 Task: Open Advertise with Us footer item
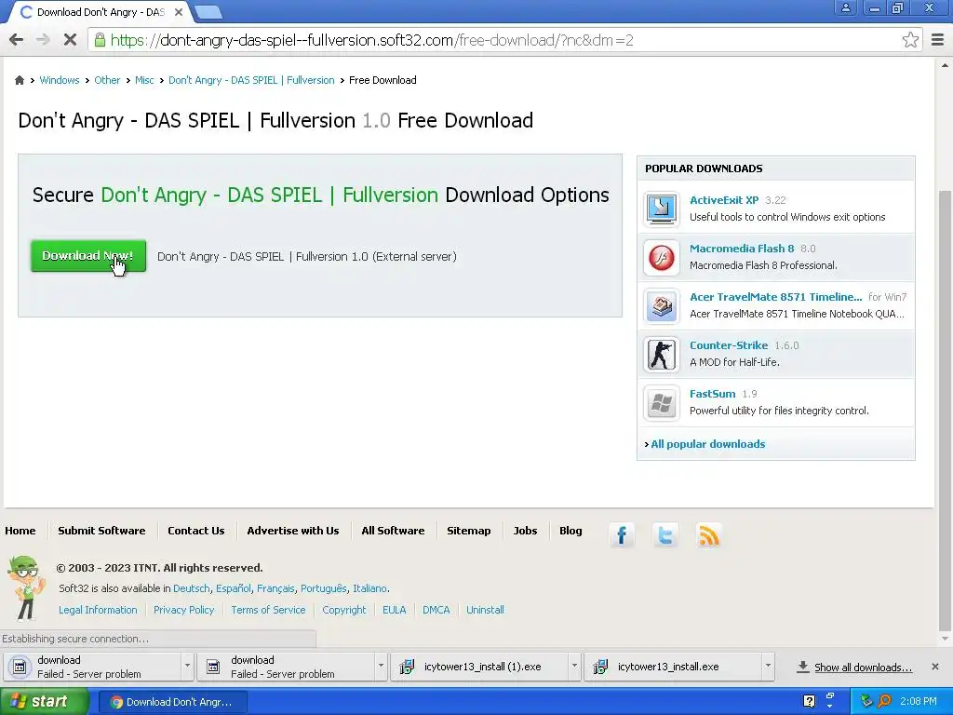(292, 530)
